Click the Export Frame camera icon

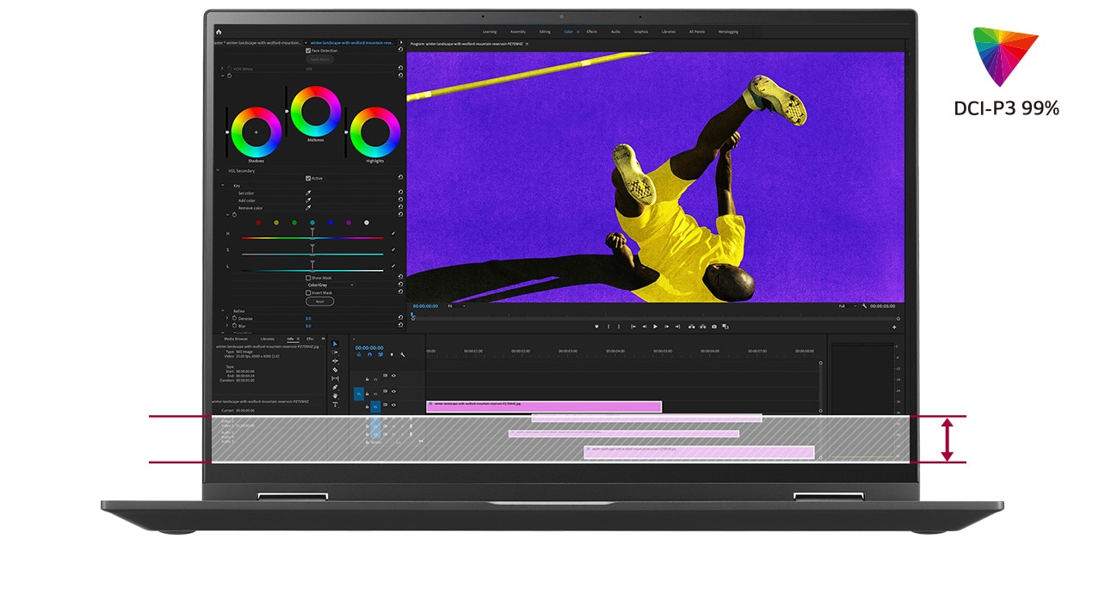[x=714, y=326]
